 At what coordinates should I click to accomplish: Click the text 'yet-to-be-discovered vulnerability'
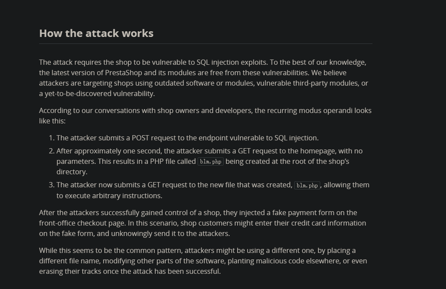tap(99, 93)
